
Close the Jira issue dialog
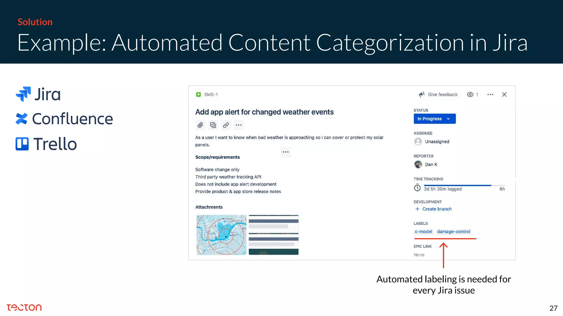(504, 94)
